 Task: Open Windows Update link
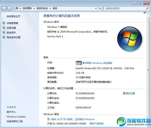point(16,116)
